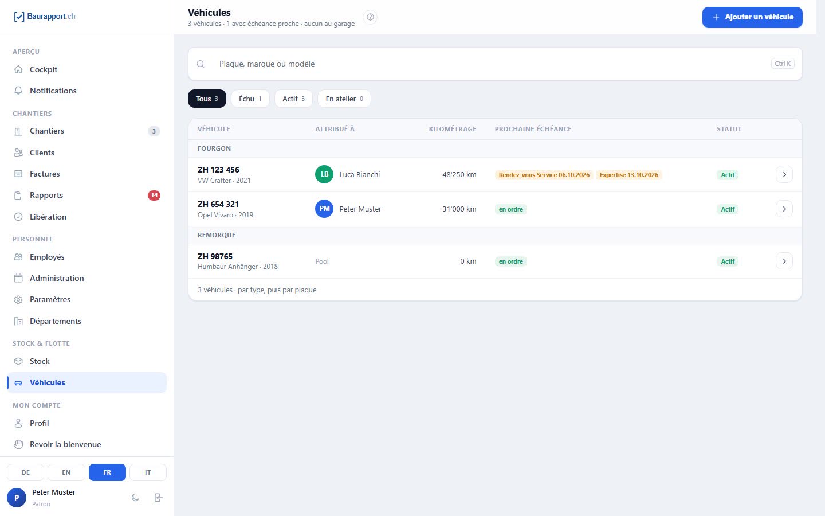This screenshot has height=516, width=825.
Task: Toggle dark mode with the moon icon
Action: click(135, 498)
